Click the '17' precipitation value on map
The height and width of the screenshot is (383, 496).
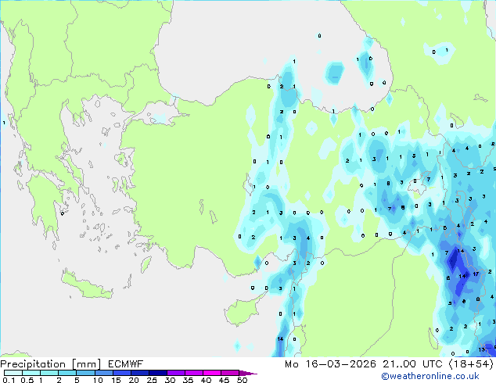coord(476,274)
